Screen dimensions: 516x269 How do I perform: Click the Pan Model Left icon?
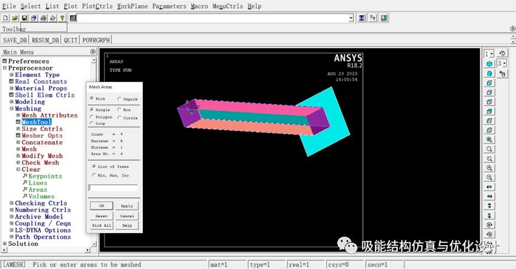(489, 187)
